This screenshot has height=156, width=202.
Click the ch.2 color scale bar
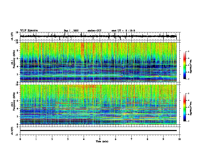point(184,107)
